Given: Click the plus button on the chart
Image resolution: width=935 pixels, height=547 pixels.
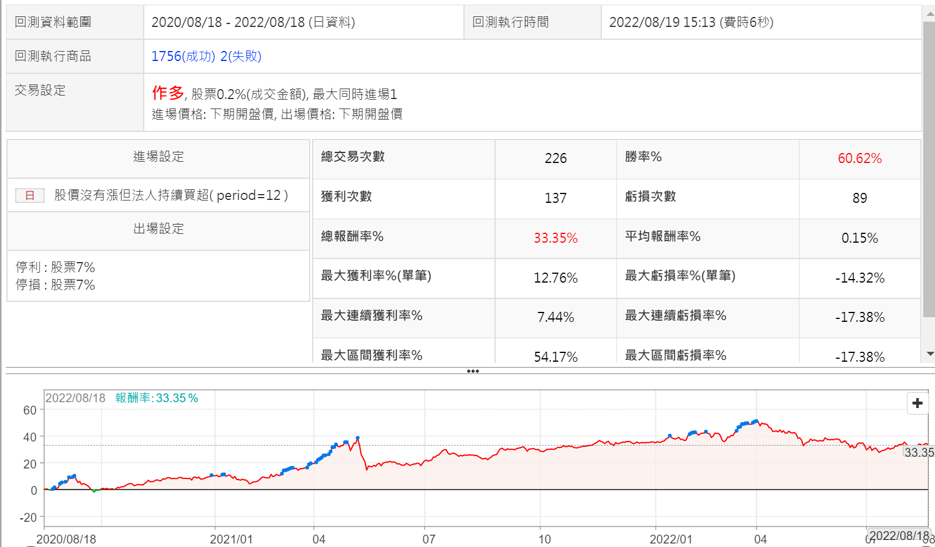Looking at the screenshot, I should (x=917, y=403).
